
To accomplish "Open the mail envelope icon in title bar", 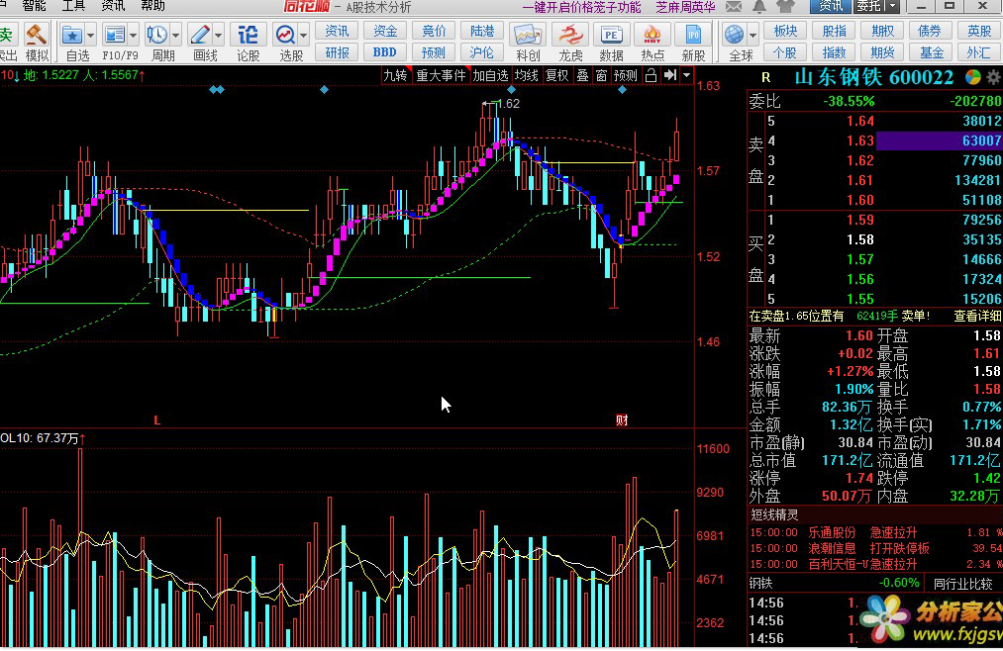I will [734, 7].
